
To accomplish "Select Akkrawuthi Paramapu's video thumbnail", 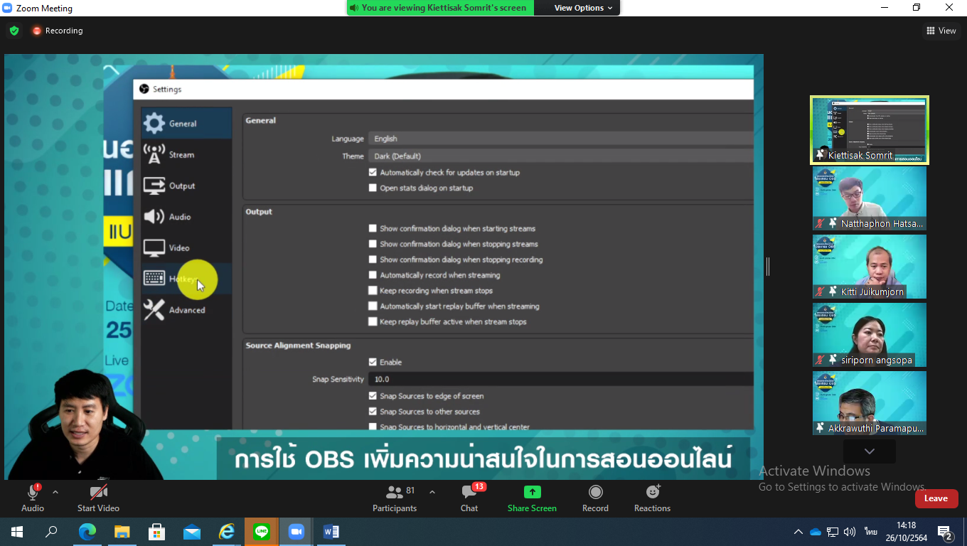I will pyautogui.click(x=870, y=403).
